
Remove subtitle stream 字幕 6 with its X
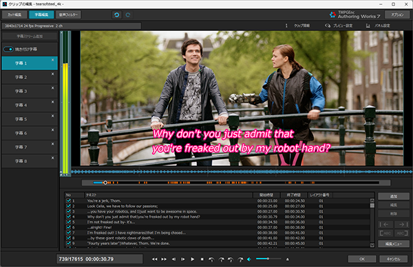(53, 130)
